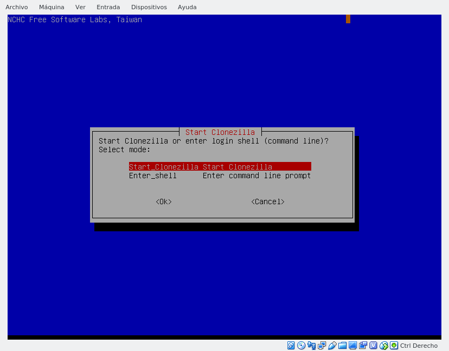The width and height of the screenshot is (449, 351).
Task: Click the 'Start Clonezilla or enter login shell' question
Action: coord(214,141)
